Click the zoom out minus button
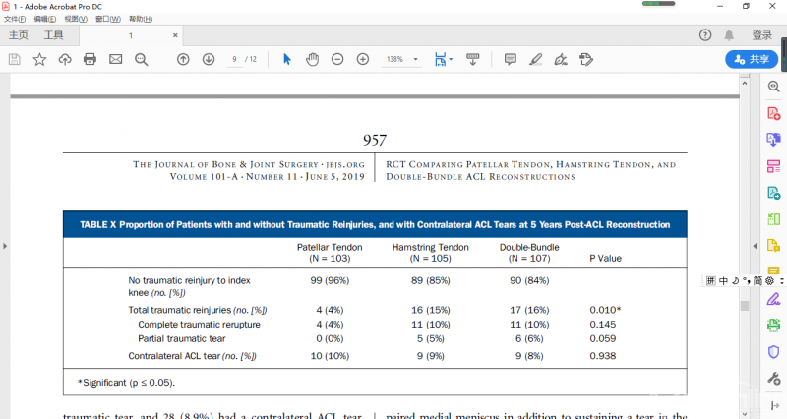The width and height of the screenshot is (787, 419). [337, 59]
